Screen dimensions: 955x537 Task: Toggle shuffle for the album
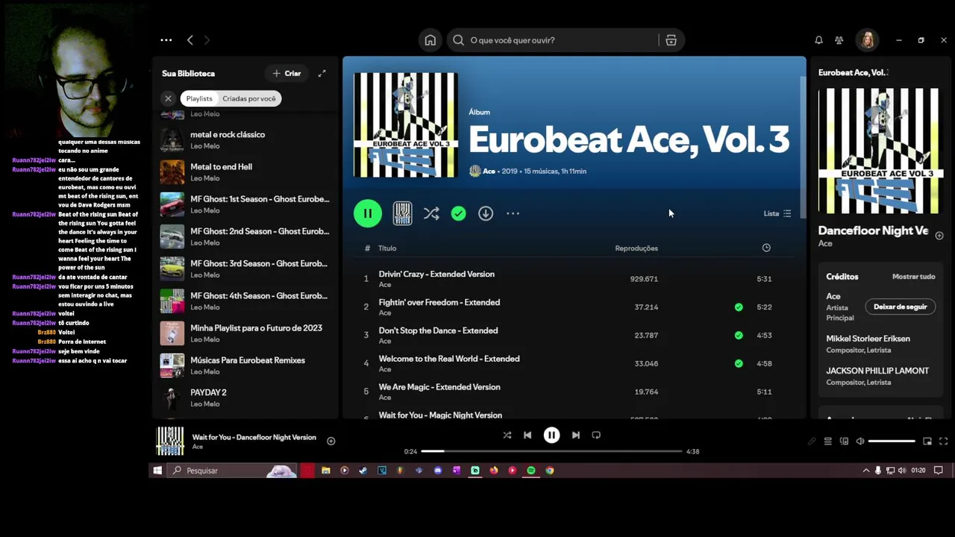[431, 213]
